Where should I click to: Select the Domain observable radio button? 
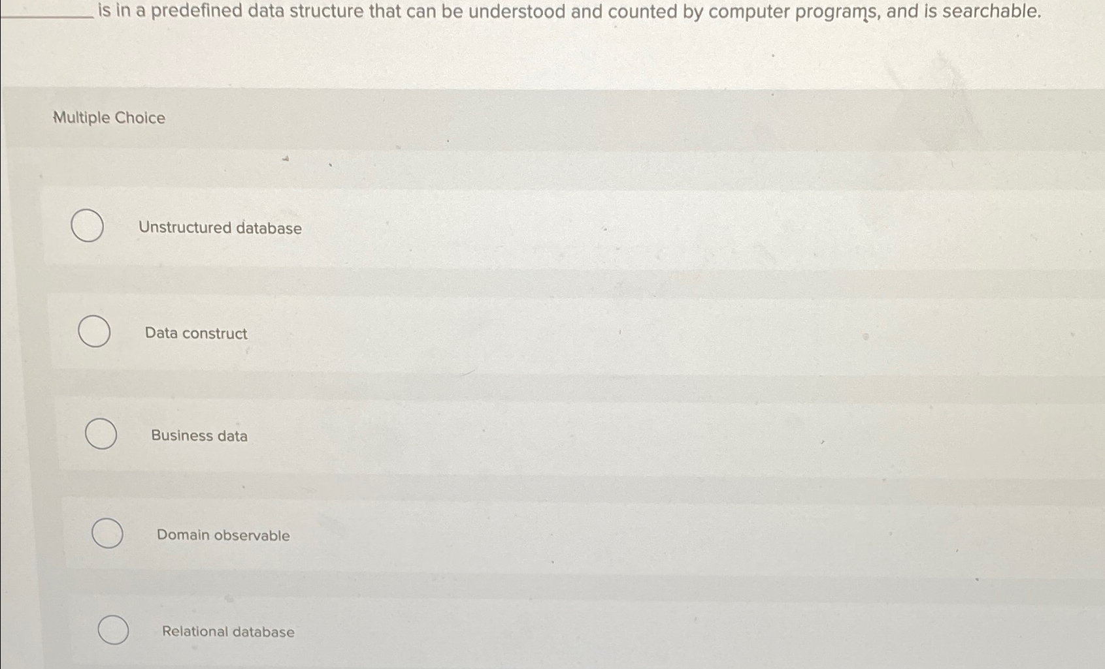107,533
